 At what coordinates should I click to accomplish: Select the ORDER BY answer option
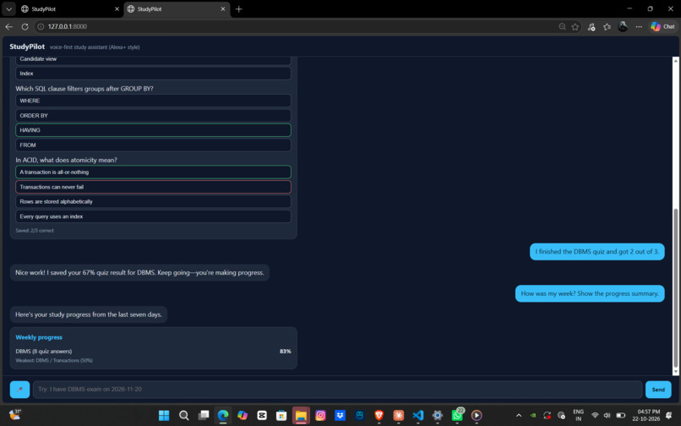coord(153,115)
